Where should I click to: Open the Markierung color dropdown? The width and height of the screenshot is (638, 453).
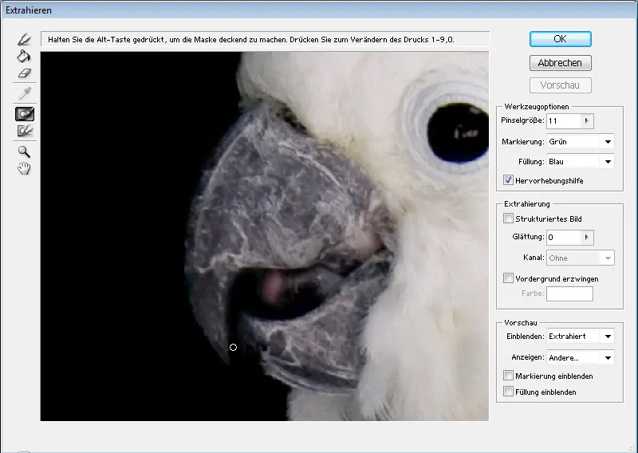click(x=581, y=142)
